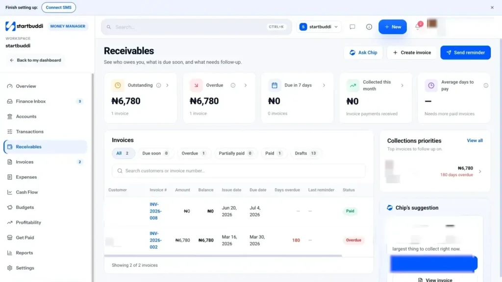502x282 pixels.
Task: Click Back to my dashboard
Action: point(35,60)
